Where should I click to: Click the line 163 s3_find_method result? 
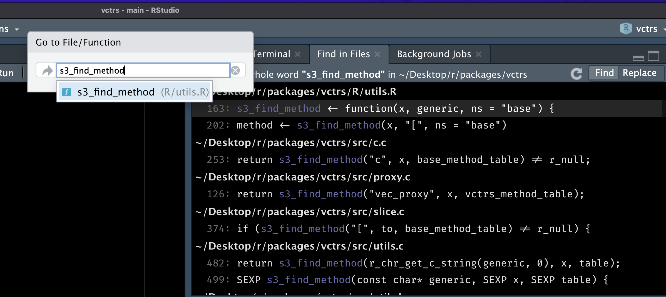(x=278, y=108)
